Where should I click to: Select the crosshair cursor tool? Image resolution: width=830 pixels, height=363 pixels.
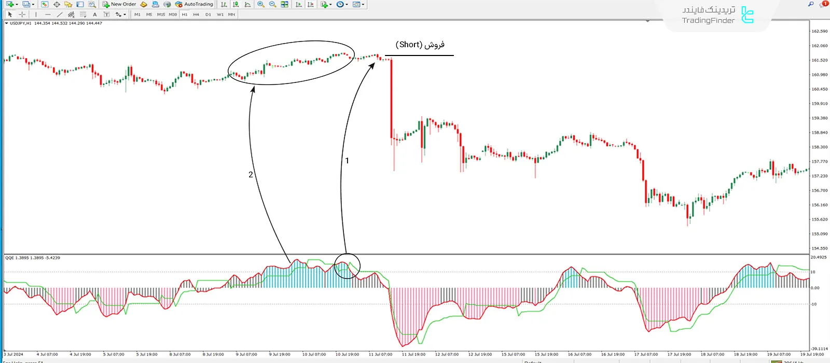click(x=22, y=15)
